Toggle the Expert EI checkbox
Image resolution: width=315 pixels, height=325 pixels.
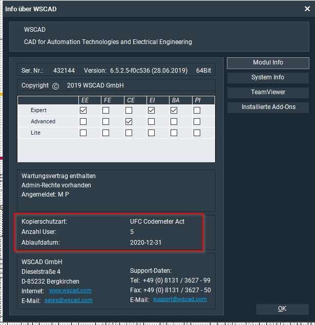152,110
